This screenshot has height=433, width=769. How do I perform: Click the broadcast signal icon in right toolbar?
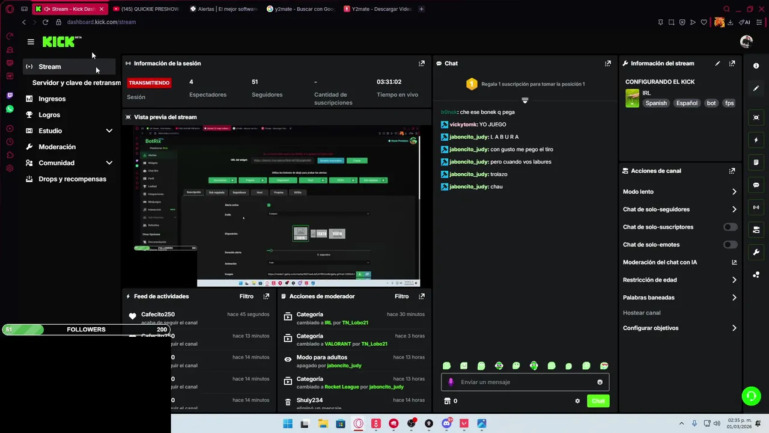click(x=756, y=207)
